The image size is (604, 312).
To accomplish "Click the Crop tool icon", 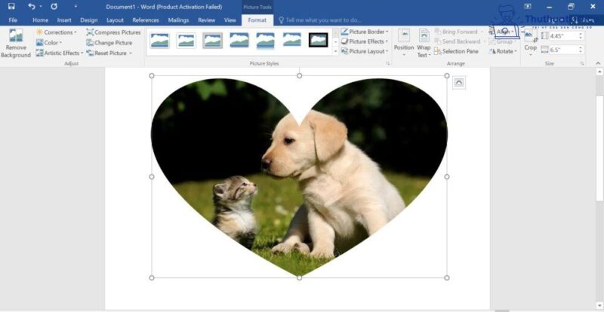I will 531,35.
